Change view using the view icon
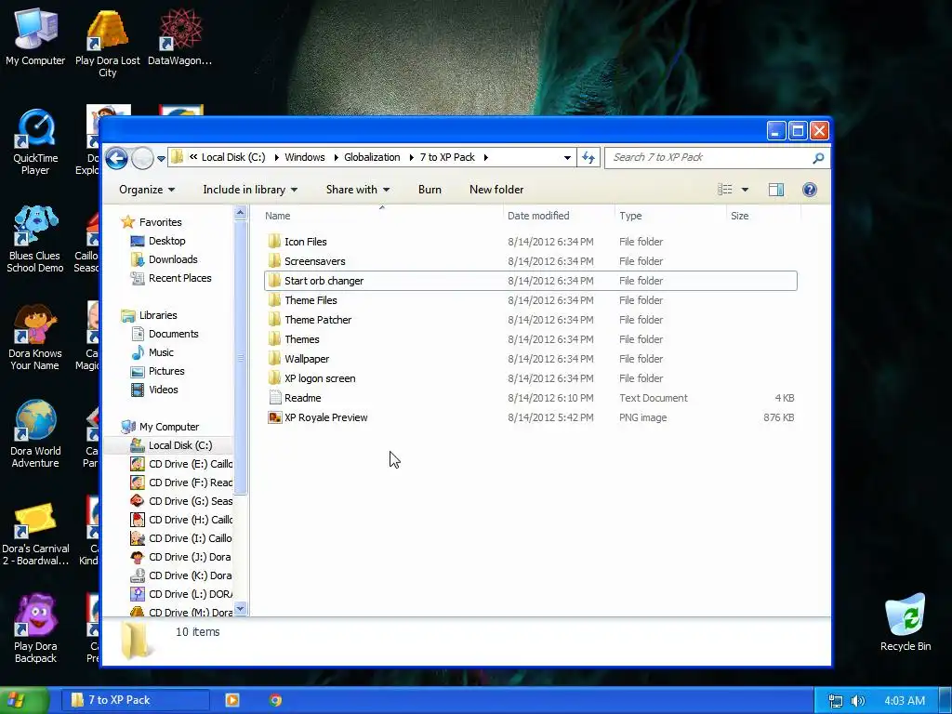952x714 pixels. 724,190
